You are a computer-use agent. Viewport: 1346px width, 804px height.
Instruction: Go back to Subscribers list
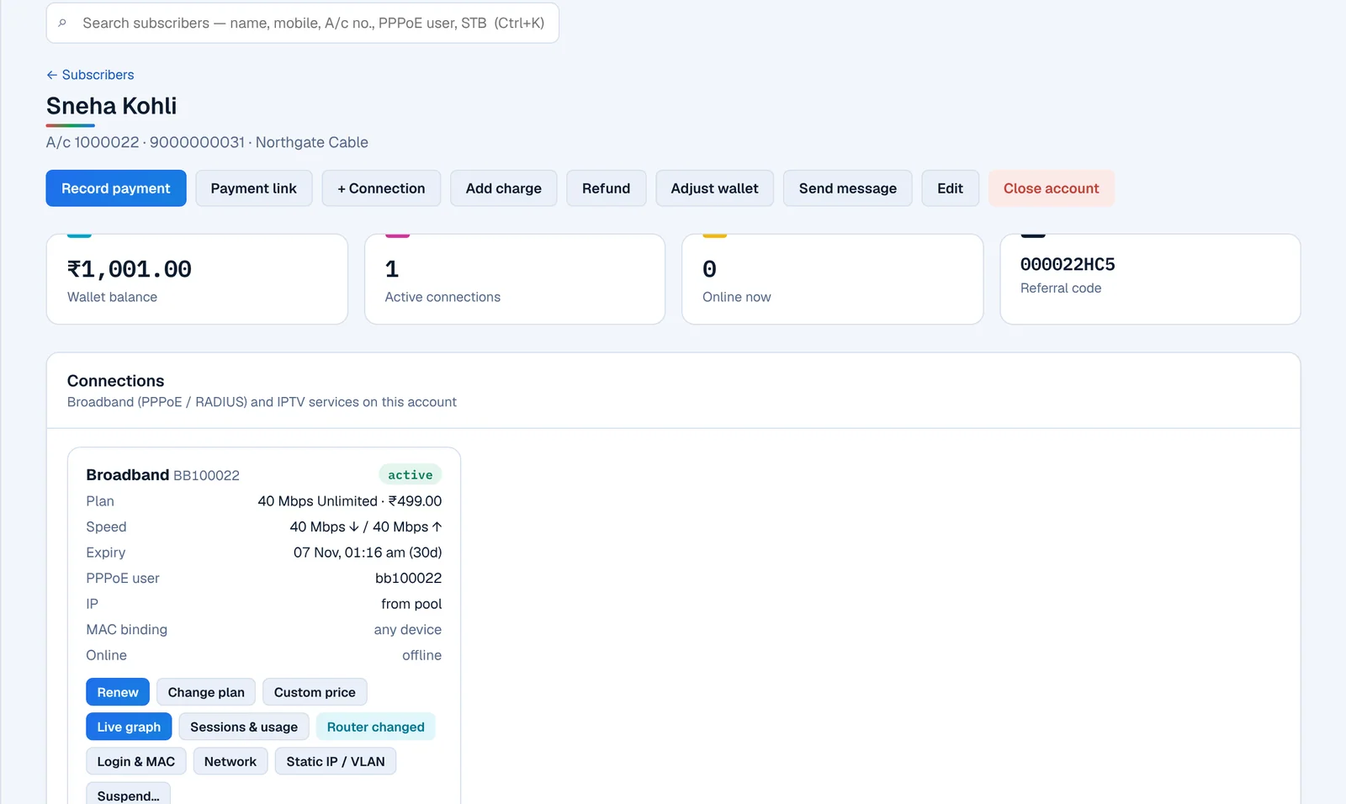tap(90, 75)
